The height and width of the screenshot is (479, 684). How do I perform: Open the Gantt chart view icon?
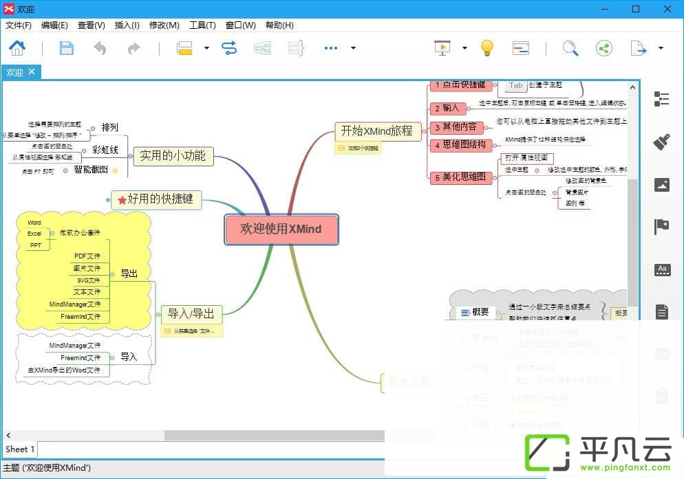click(521, 48)
